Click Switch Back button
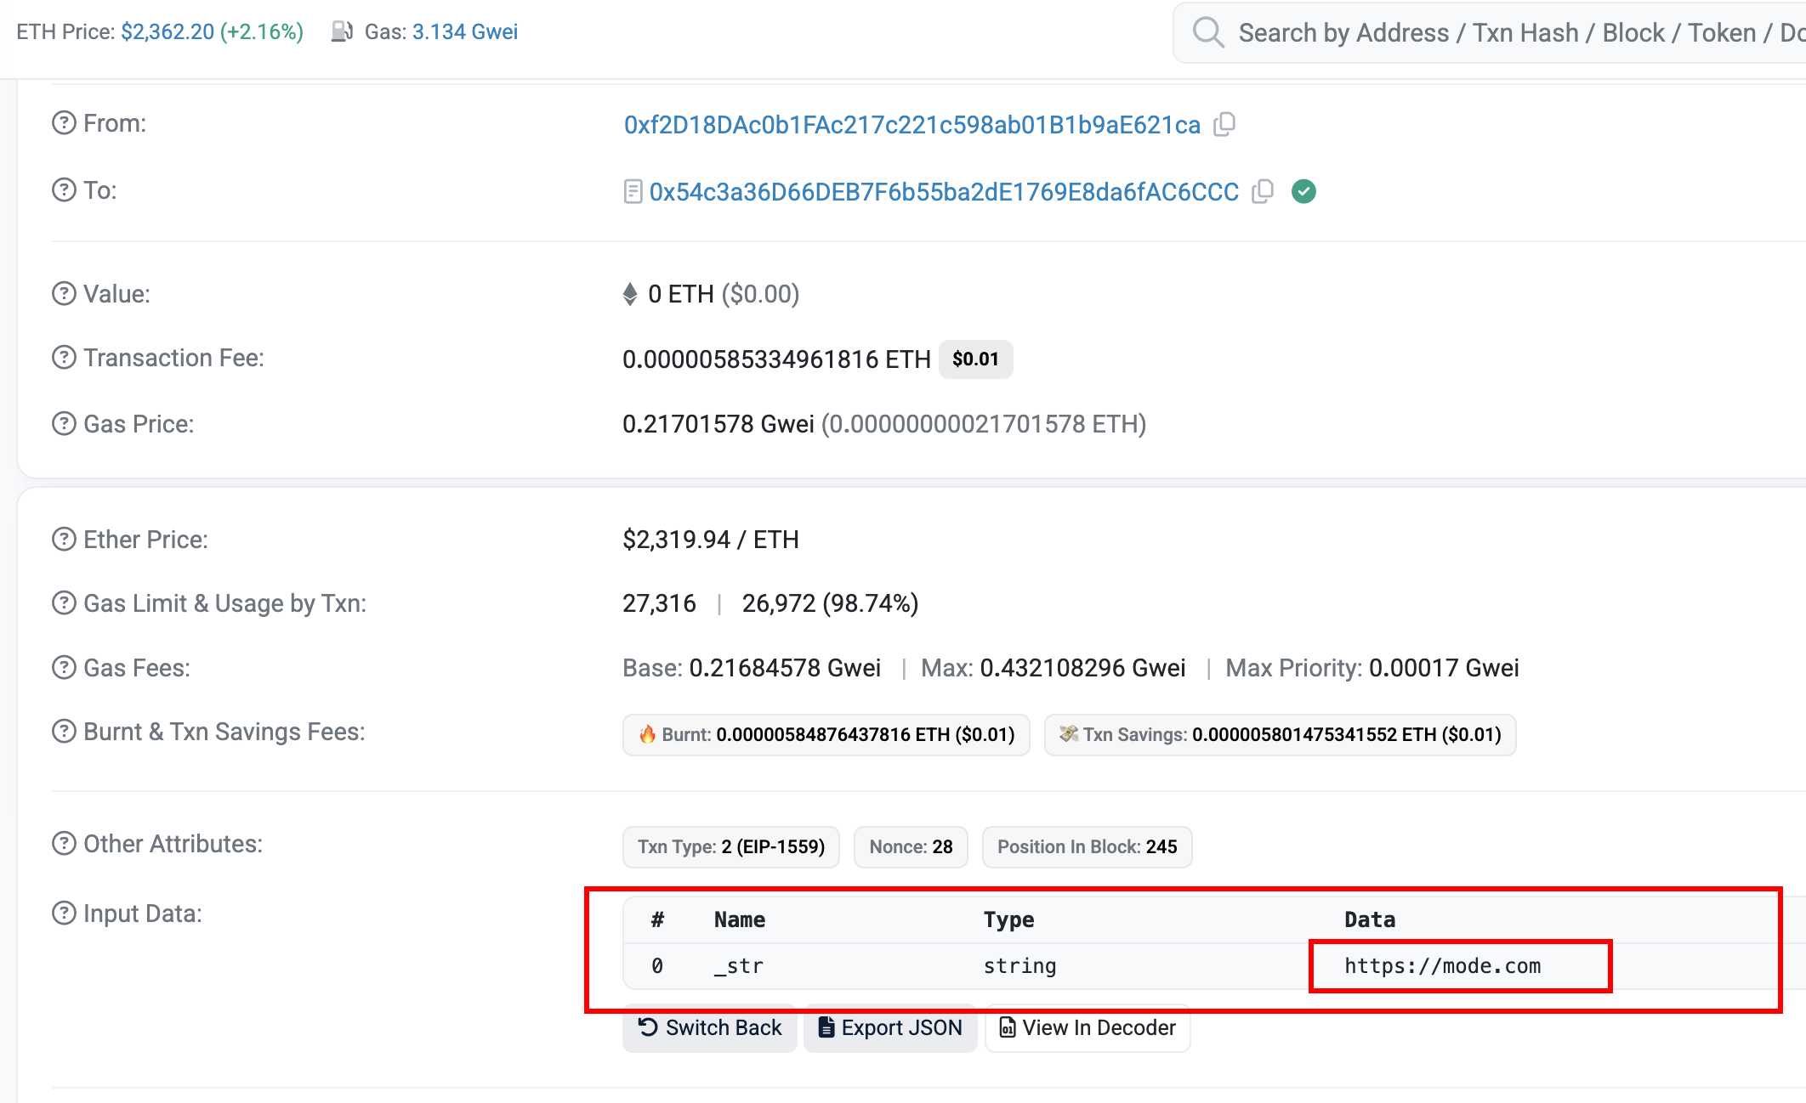 710,1028
